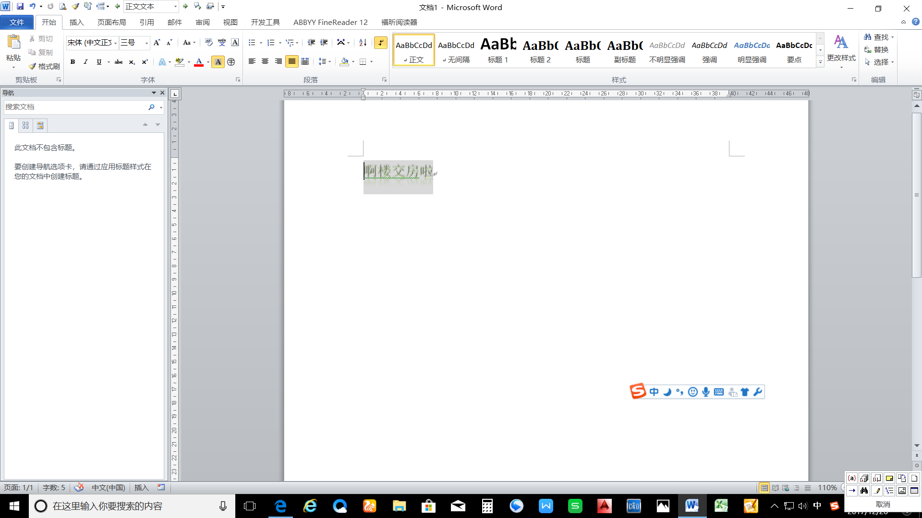This screenshot has height=518, width=922.
Task: Toggle the character shading button
Action: pos(218,62)
